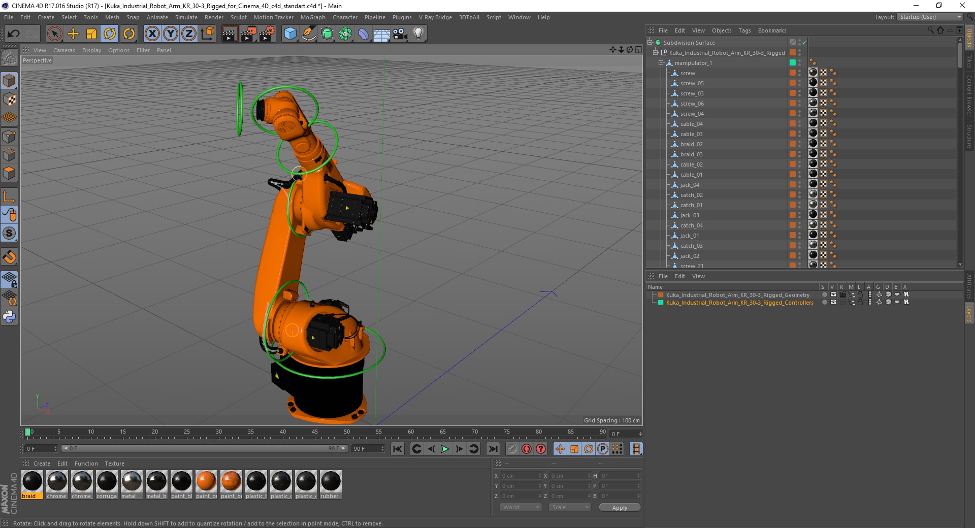Add a Floor environment object
975x528 pixels.
382,34
